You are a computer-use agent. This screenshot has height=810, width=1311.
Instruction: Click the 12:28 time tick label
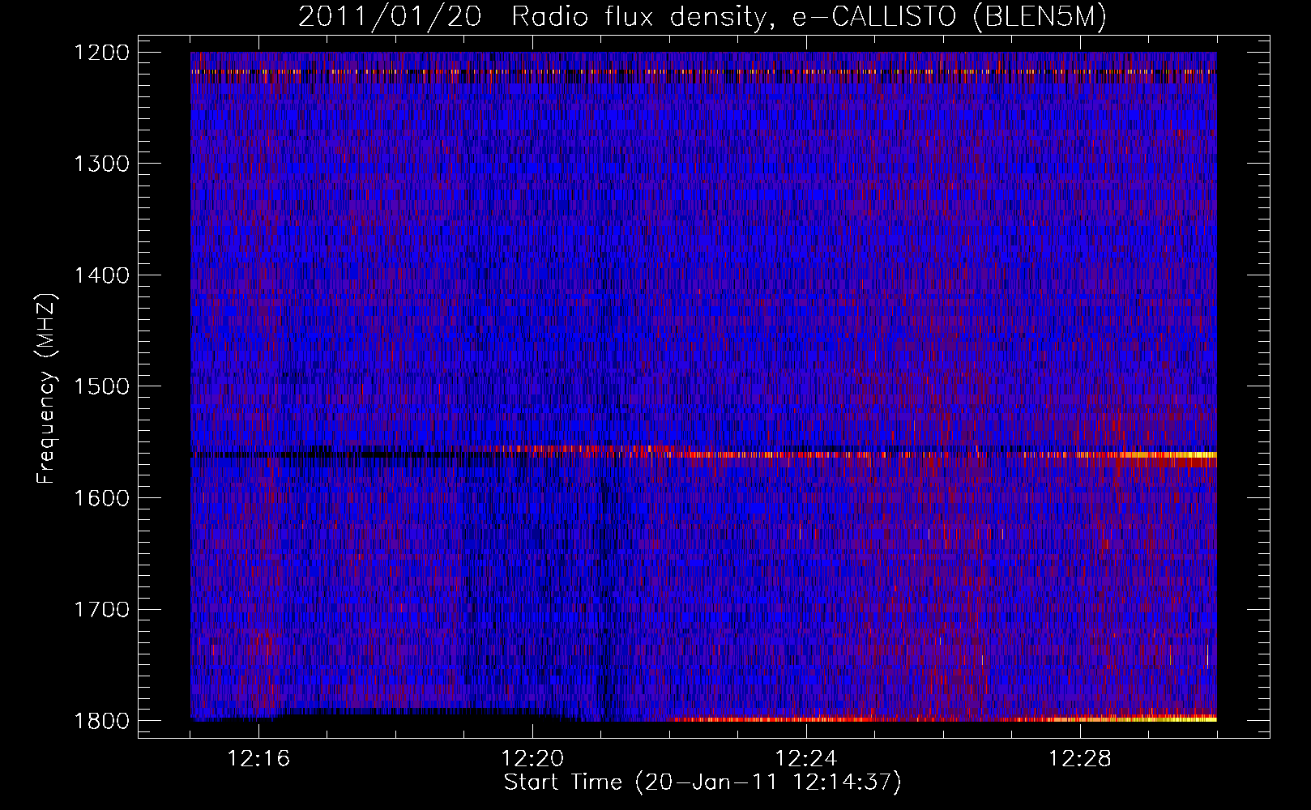click(x=1080, y=759)
